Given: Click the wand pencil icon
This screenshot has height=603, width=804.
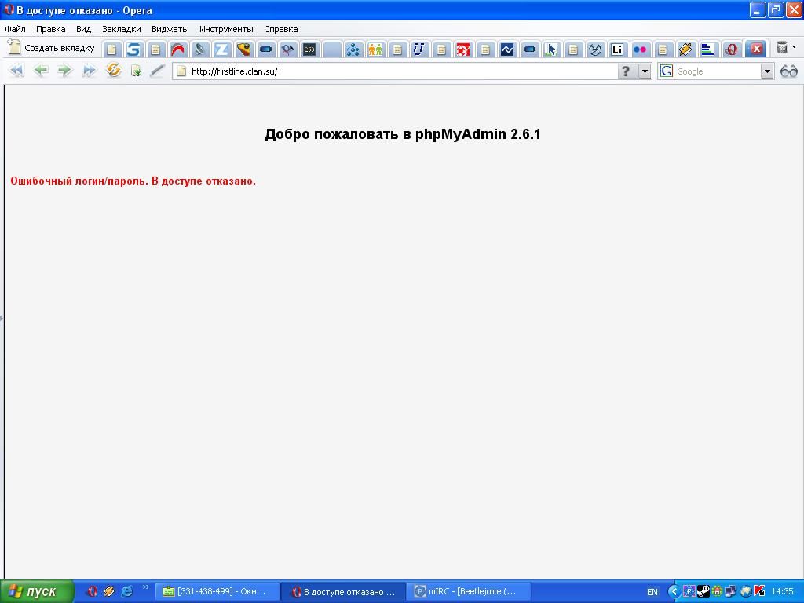Looking at the screenshot, I should click(157, 71).
